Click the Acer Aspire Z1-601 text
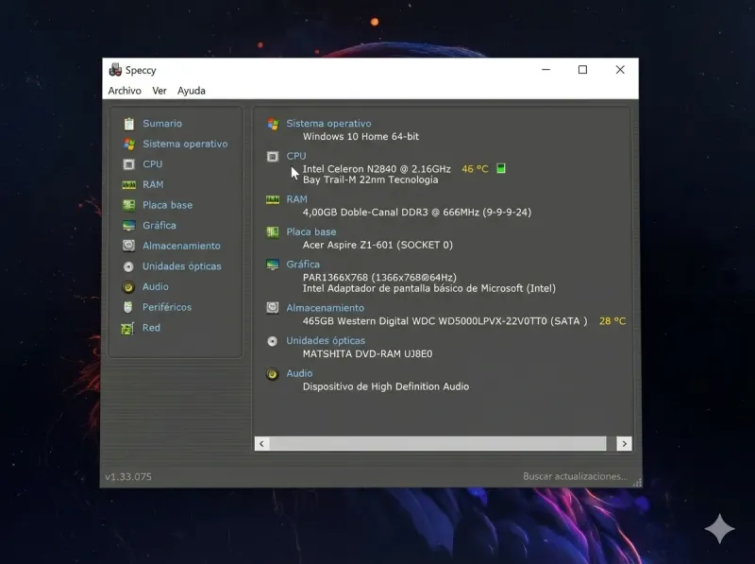This screenshot has width=755, height=564. (x=377, y=245)
